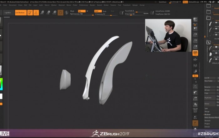The height and width of the screenshot is (138, 219).
Task: Select the Scale transform icon
Action: pyautogui.click(x=48, y=13)
